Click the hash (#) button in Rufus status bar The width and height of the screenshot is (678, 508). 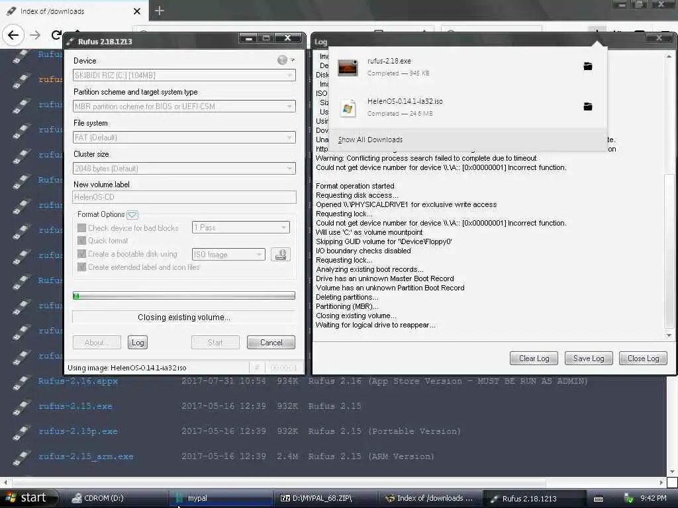click(257, 368)
